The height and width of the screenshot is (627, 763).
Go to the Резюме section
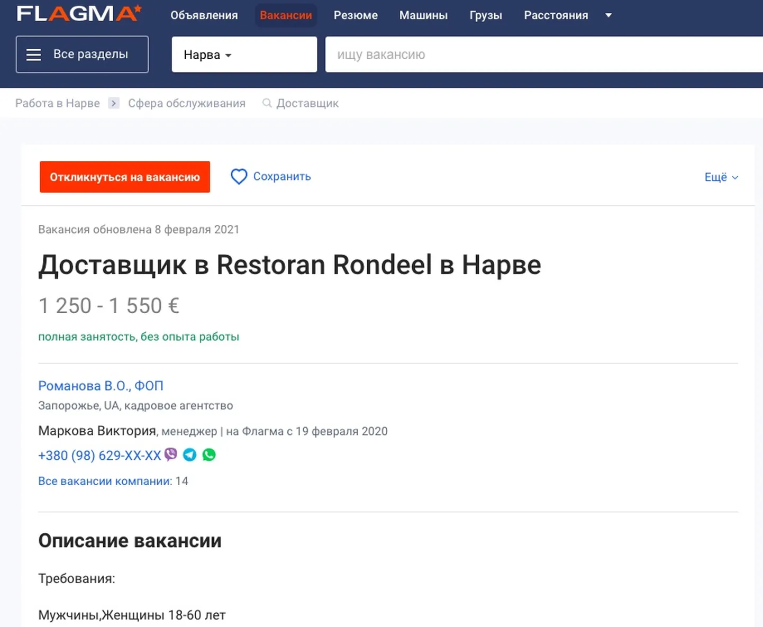pyautogui.click(x=356, y=15)
